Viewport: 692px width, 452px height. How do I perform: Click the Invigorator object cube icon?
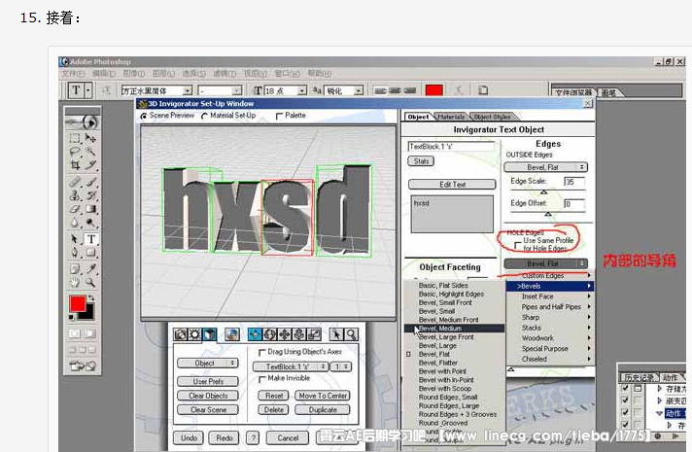coord(209,334)
